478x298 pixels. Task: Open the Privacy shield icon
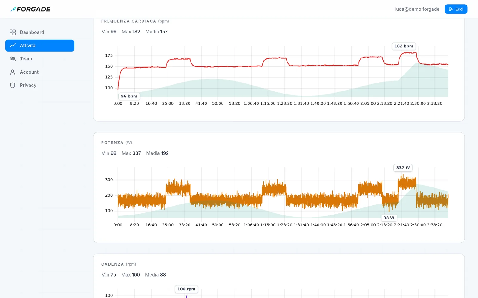pos(13,85)
